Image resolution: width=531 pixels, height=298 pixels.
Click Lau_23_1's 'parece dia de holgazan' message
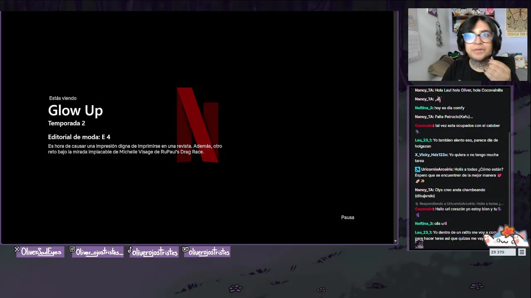pos(456,143)
